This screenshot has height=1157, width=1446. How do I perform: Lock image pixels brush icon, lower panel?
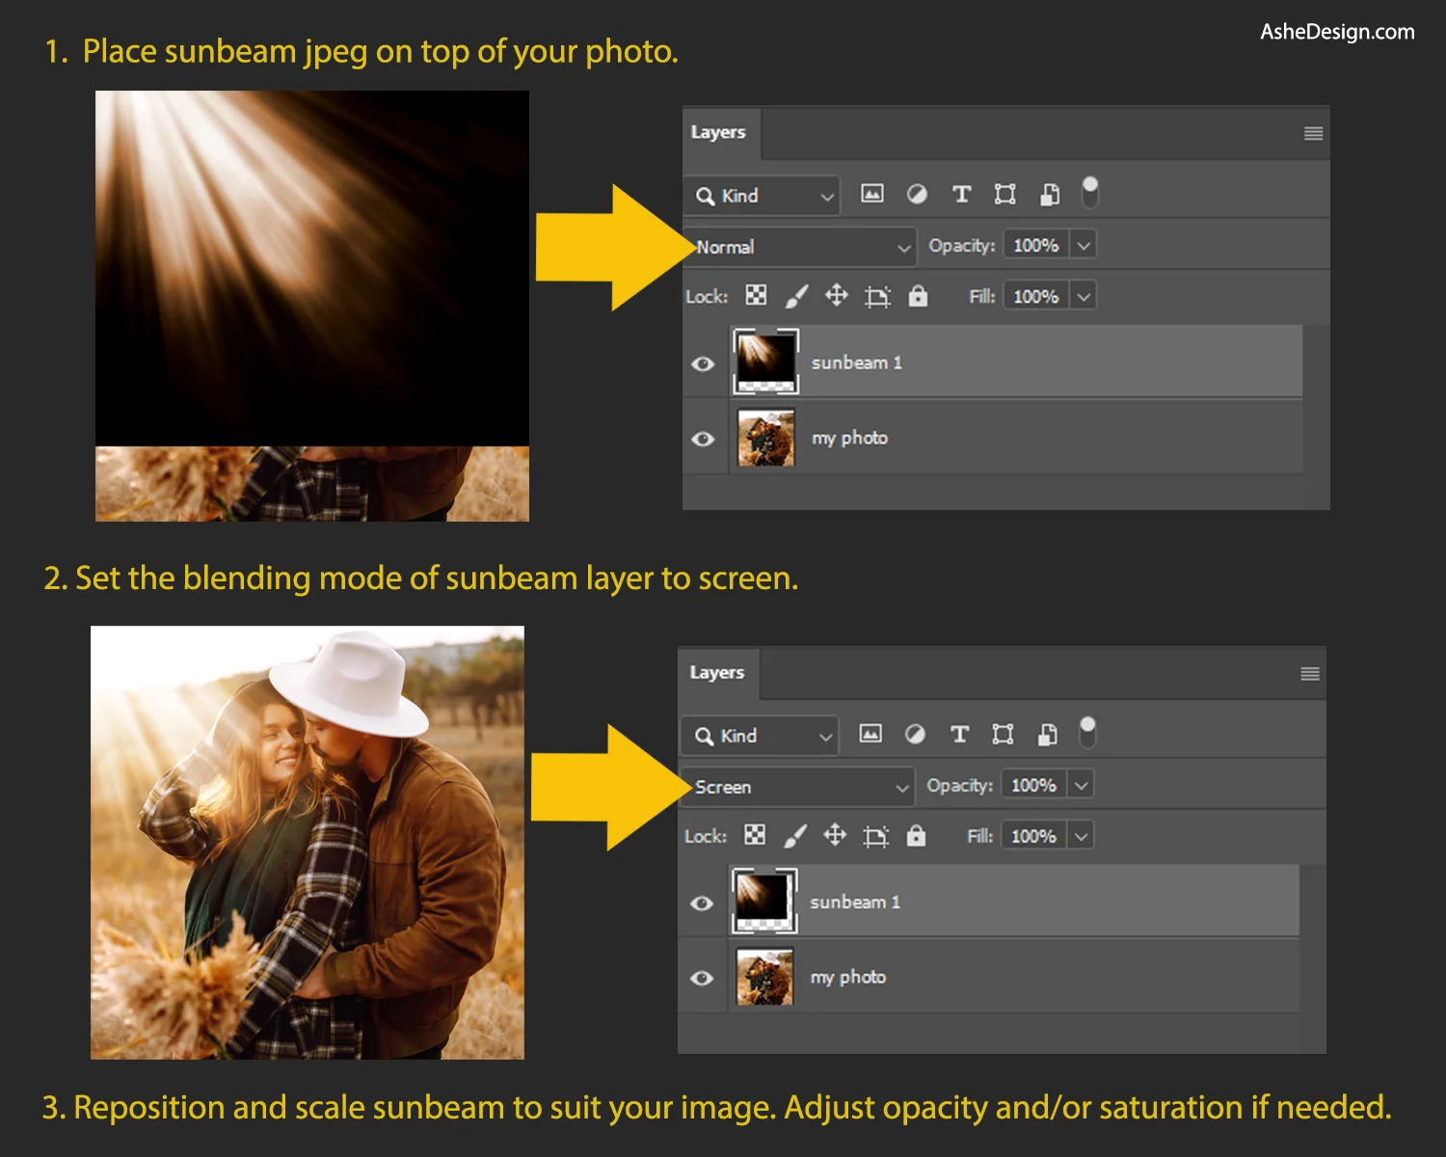pos(795,835)
